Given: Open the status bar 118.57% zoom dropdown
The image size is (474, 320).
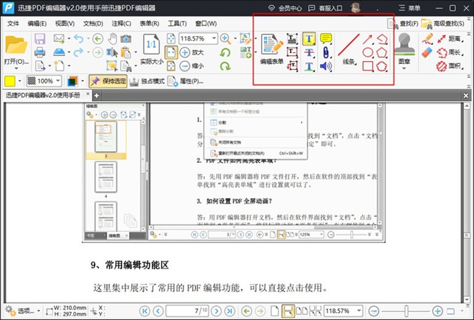Looking at the screenshot, I should click(359, 311).
